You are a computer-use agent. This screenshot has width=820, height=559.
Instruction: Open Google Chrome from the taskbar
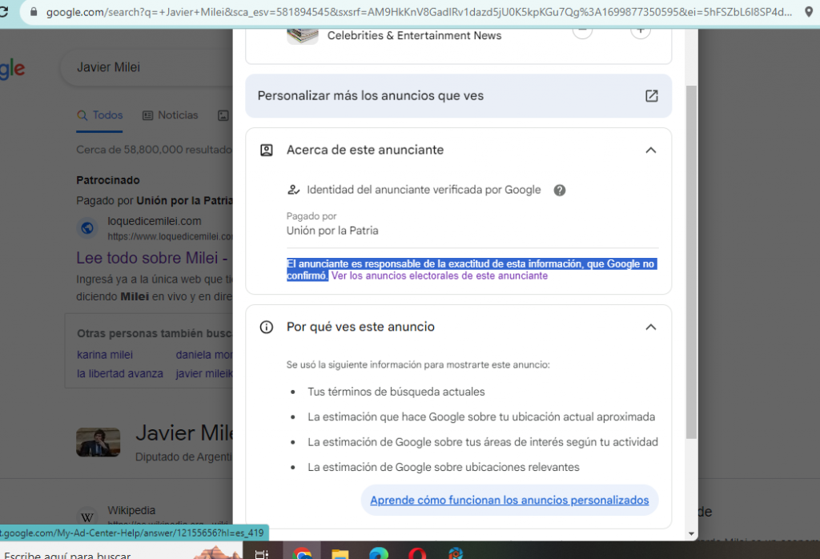302,553
